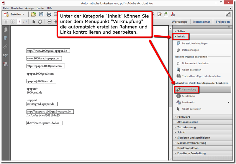Expand the Erweiterte Bearbeitung section
The image size is (236, 164).
click(202, 153)
